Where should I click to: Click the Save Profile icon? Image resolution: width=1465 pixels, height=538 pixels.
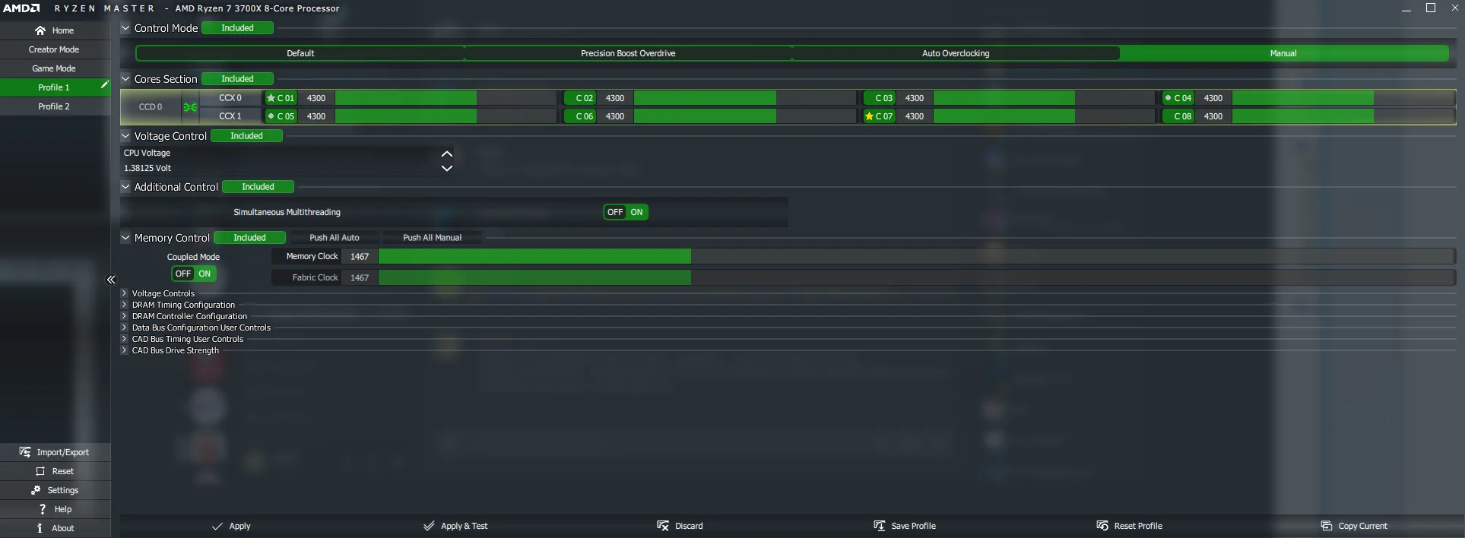880,526
